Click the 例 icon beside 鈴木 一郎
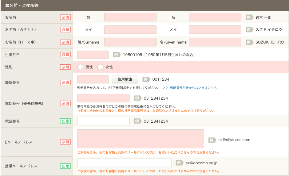This screenshot has width=289, height=176. pos(249,17)
